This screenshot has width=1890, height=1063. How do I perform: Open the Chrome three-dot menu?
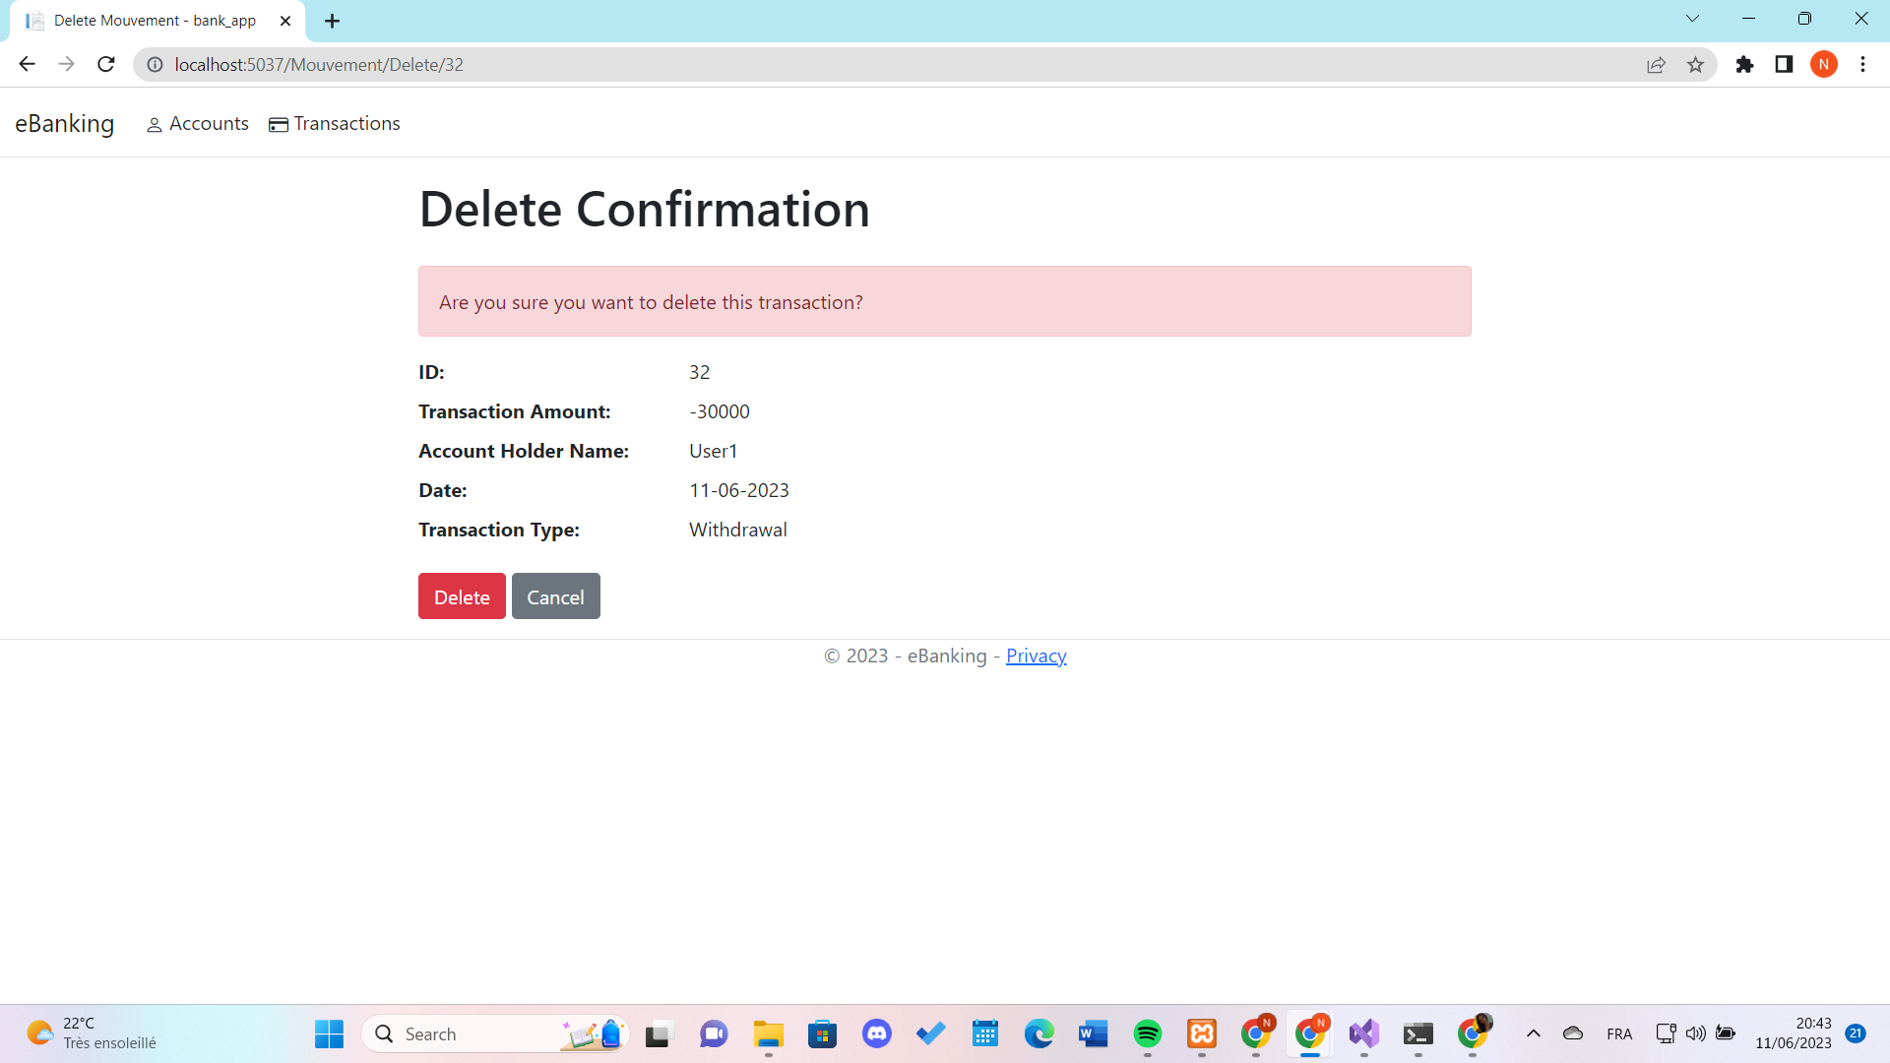[1862, 65]
